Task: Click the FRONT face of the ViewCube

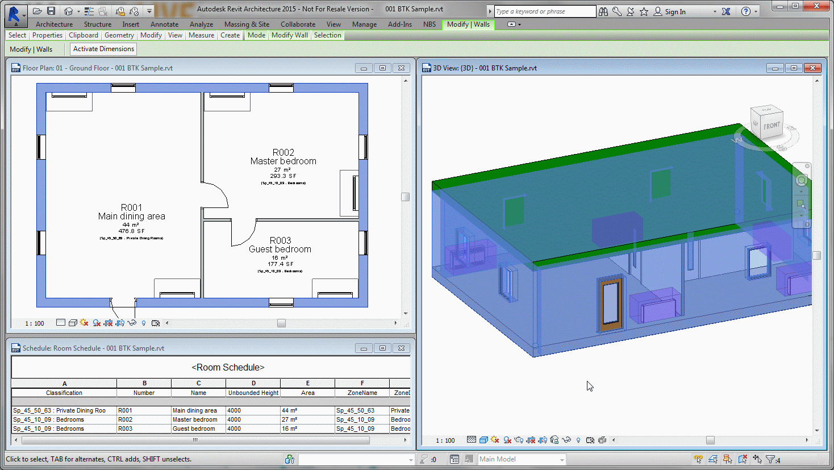Action: coord(772,126)
